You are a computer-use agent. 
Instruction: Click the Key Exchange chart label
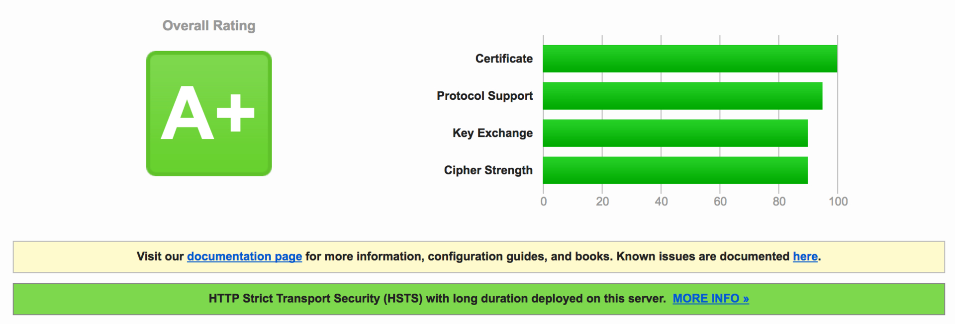coord(492,133)
